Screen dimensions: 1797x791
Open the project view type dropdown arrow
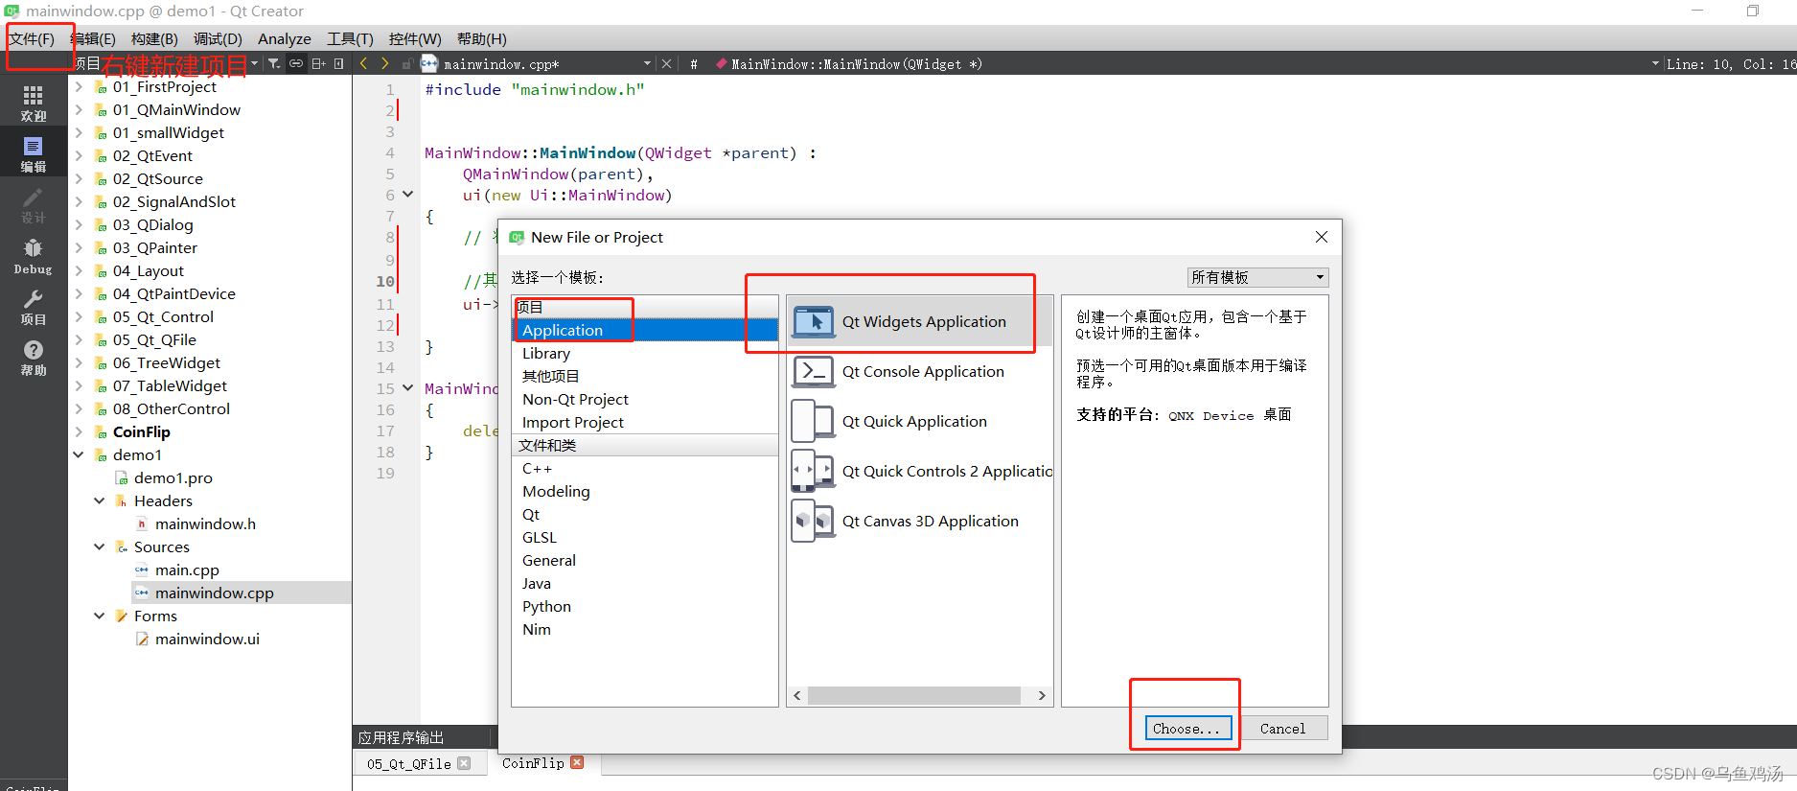click(254, 64)
